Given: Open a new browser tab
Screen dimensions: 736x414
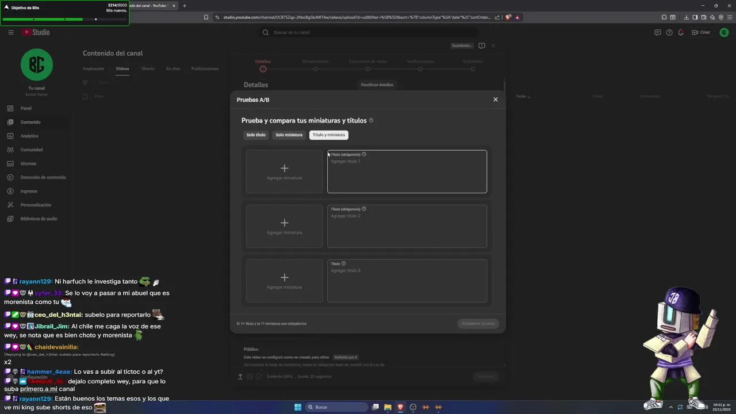Looking at the screenshot, I should pos(185,6).
